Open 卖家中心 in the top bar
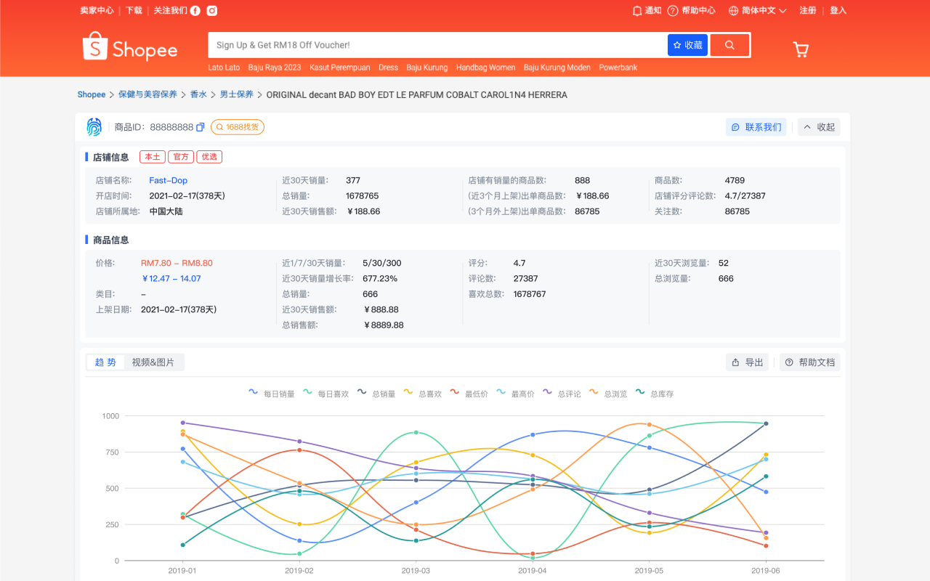 coord(97,11)
